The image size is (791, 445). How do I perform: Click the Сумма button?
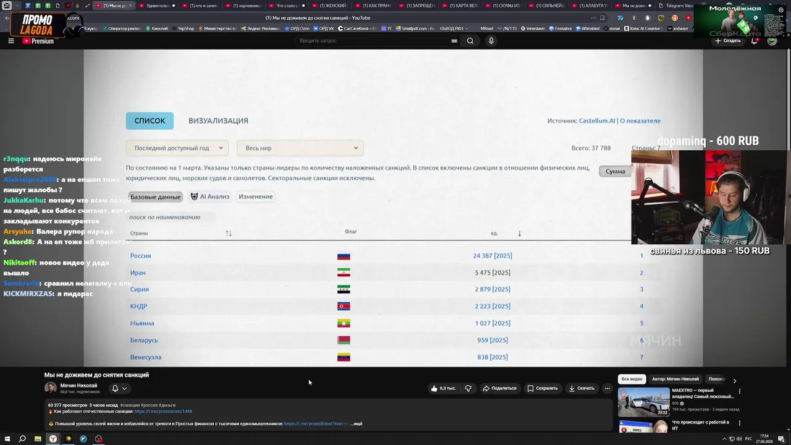tap(615, 171)
